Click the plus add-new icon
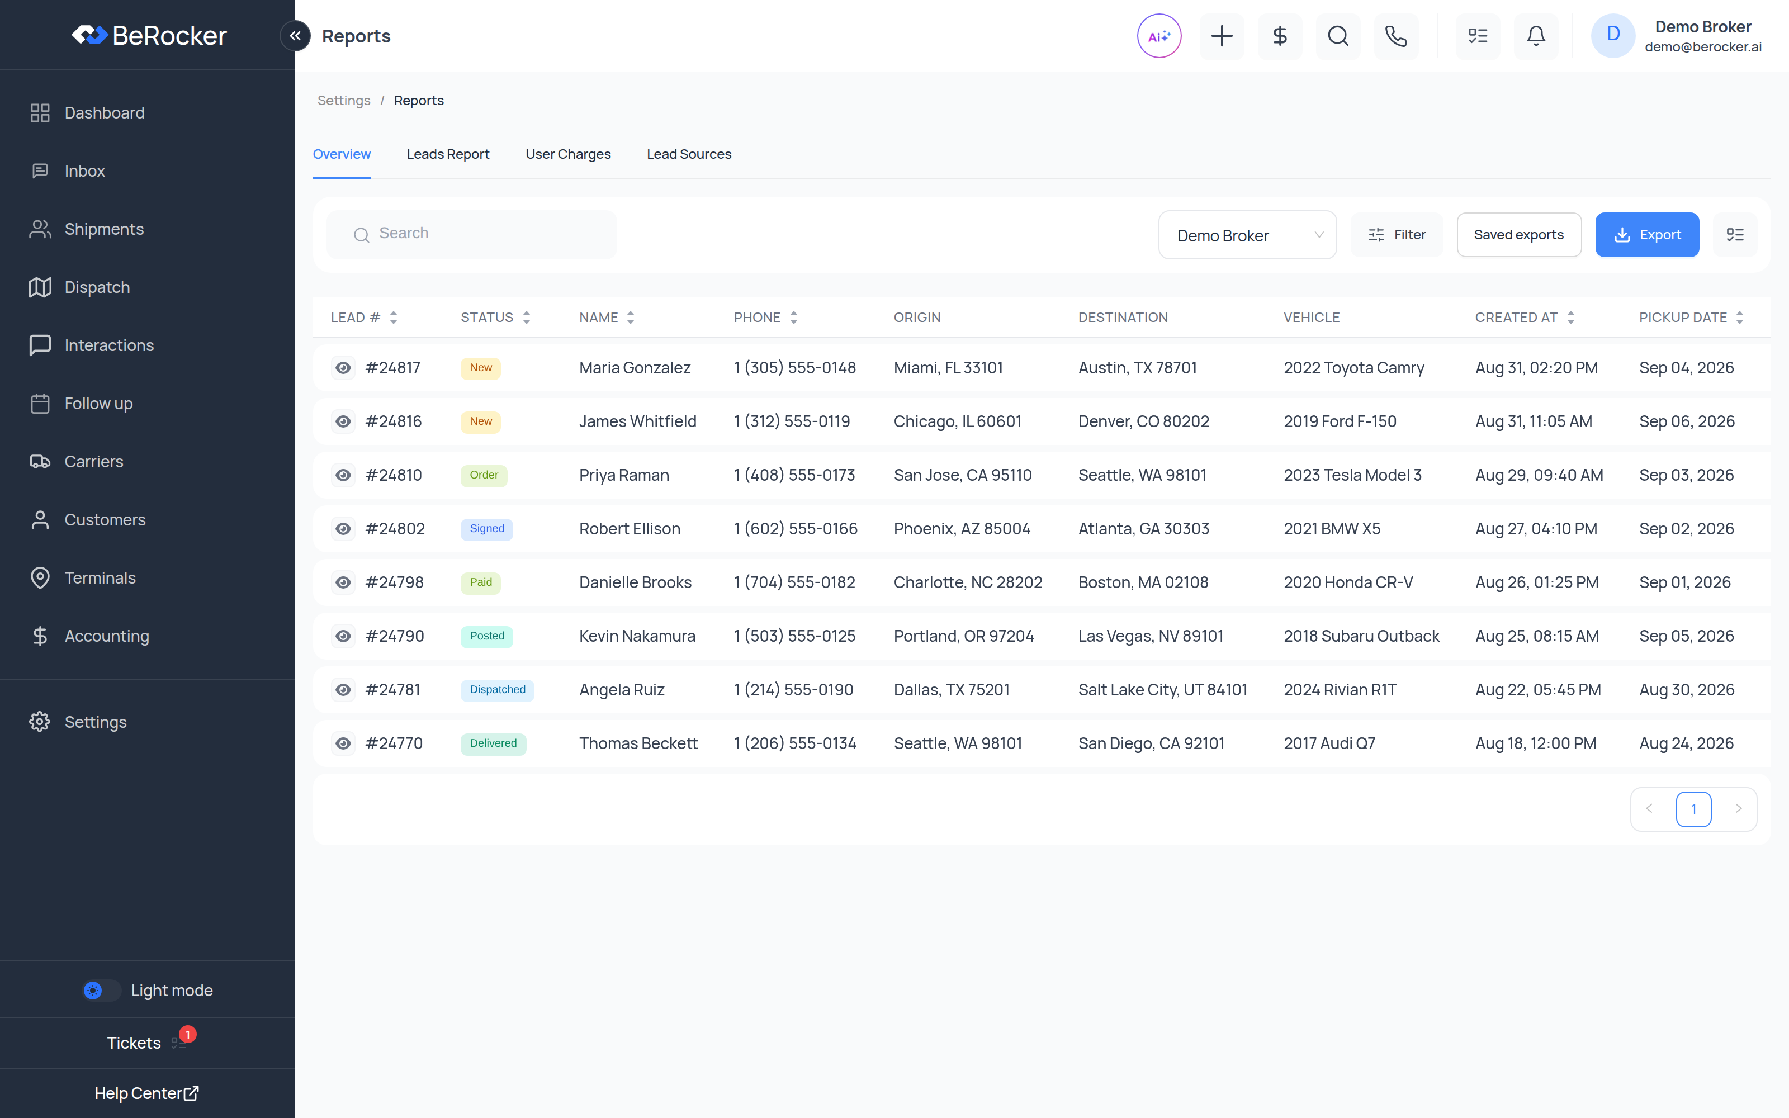1789x1118 pixels. pyautogui.click(x=1221, y=35)
